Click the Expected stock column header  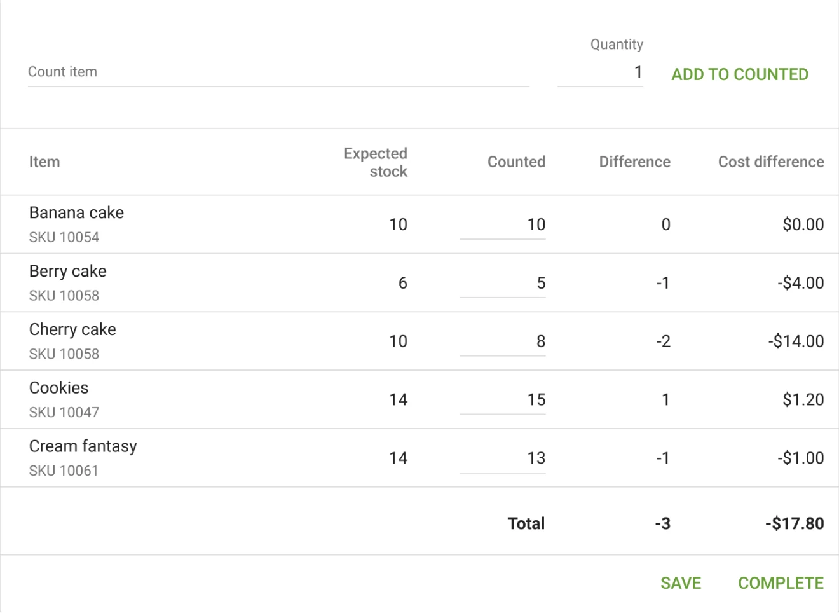pos(376,162)
